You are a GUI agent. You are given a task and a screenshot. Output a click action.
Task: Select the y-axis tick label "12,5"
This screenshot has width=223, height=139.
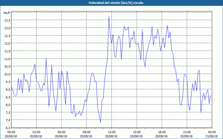click(7, 36)
